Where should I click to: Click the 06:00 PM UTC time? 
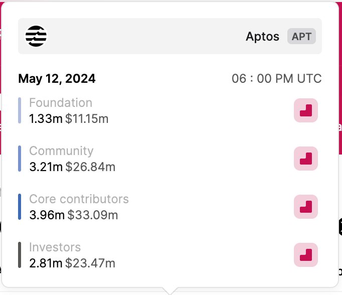tap(276, 79)
